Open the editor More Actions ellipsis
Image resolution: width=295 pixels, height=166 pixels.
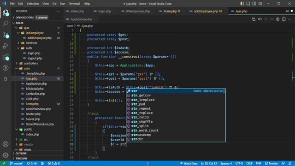point(290,19)
